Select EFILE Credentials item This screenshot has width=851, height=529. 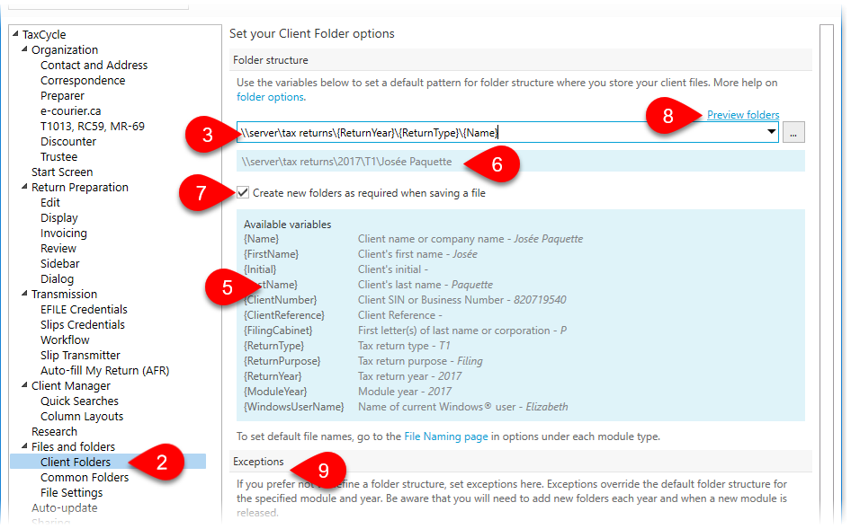84,310
